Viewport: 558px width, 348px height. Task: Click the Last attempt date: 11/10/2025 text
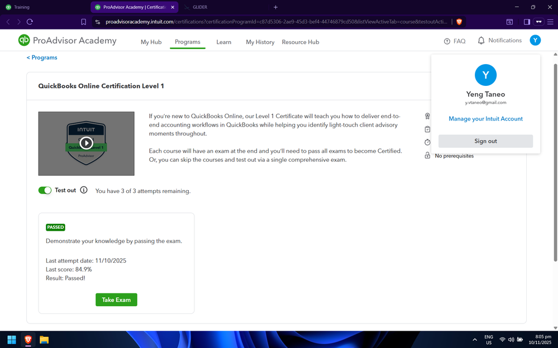tap(86, 260)
